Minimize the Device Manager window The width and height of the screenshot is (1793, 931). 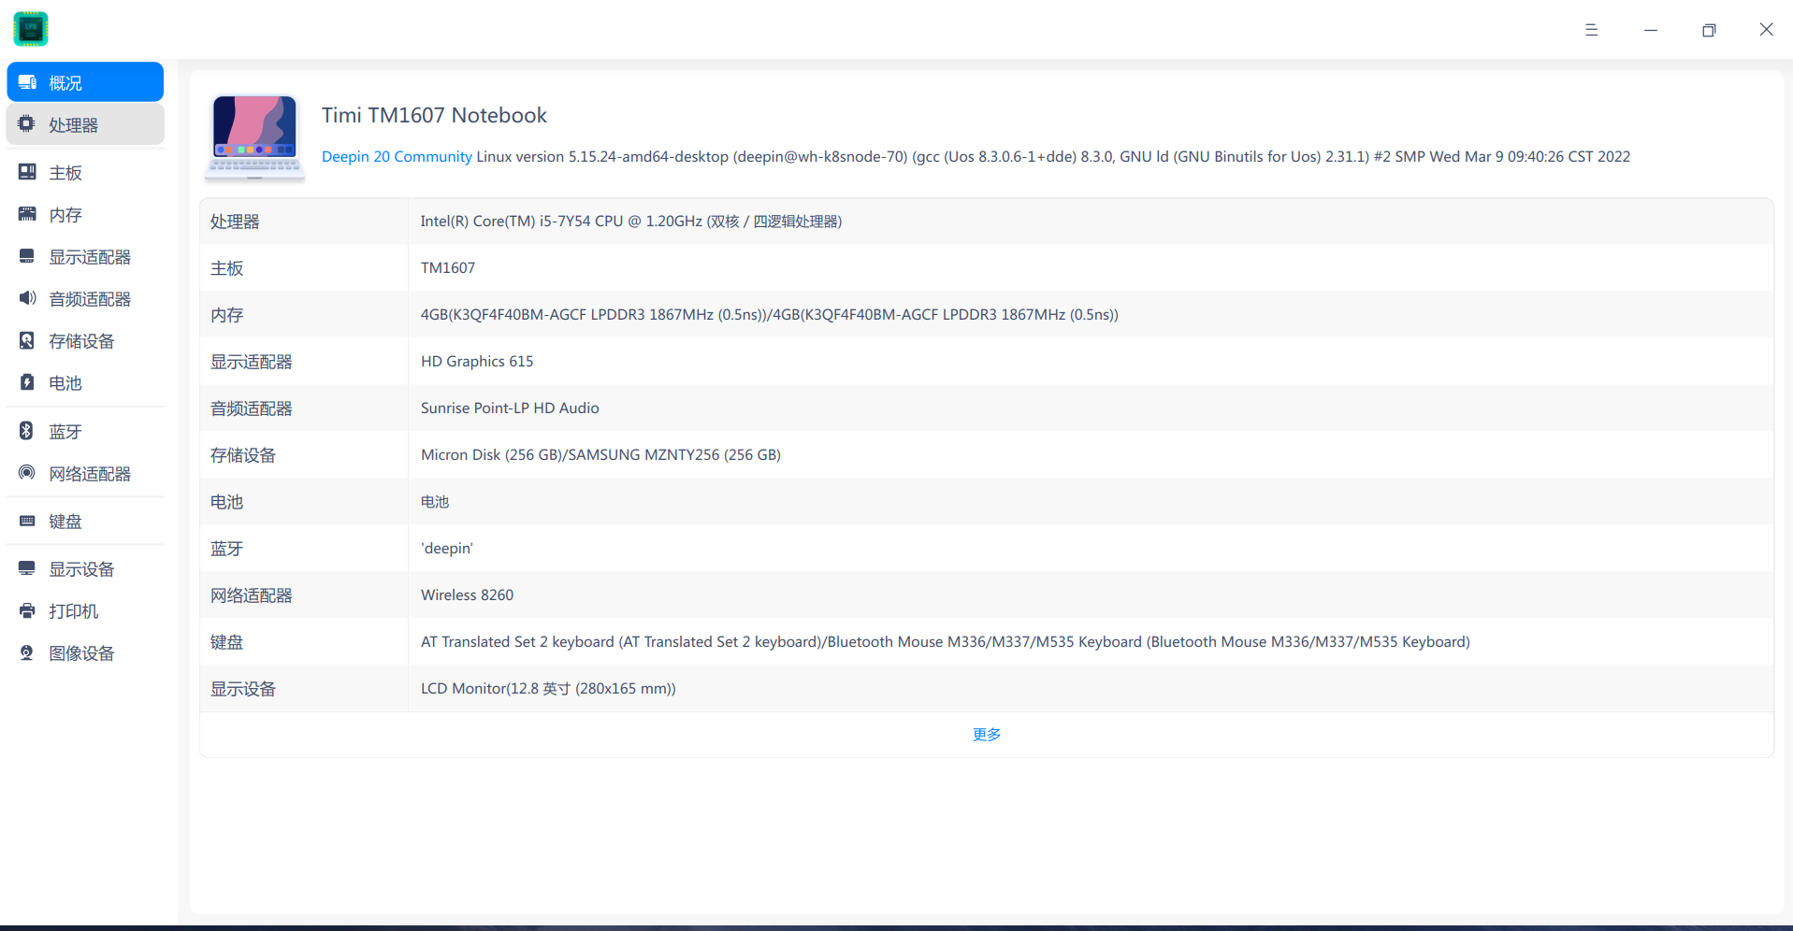click(x=1651, y=30)
